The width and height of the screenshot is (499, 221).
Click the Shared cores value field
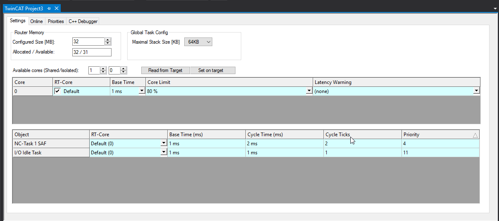pyautogui.click(x=94, y=70)
